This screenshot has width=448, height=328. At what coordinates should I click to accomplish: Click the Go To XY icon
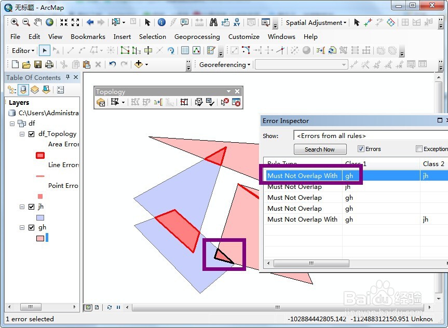[237, 22]
